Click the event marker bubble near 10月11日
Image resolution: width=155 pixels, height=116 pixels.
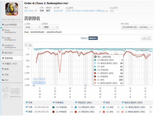coord(86,85)
